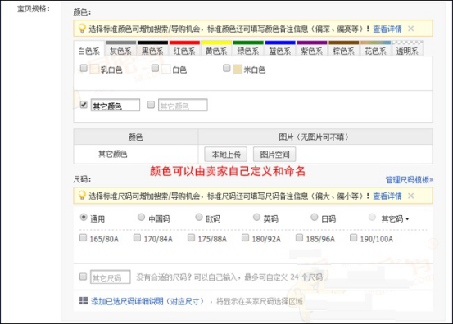Select the 中国码 radio button
The height and width of the screenshot is (324, 453).
tap(141, 217)
